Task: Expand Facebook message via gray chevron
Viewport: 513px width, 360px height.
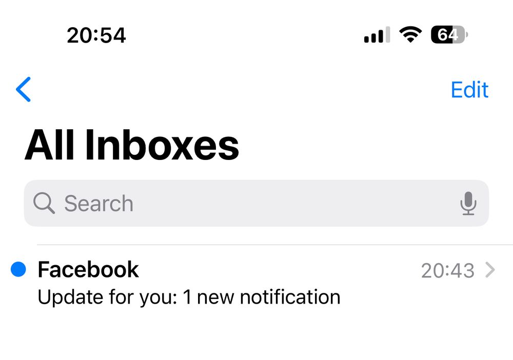Action: [x=490, y=270]
